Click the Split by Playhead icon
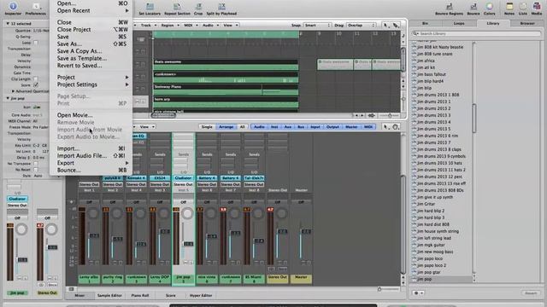 click(221, 6)
